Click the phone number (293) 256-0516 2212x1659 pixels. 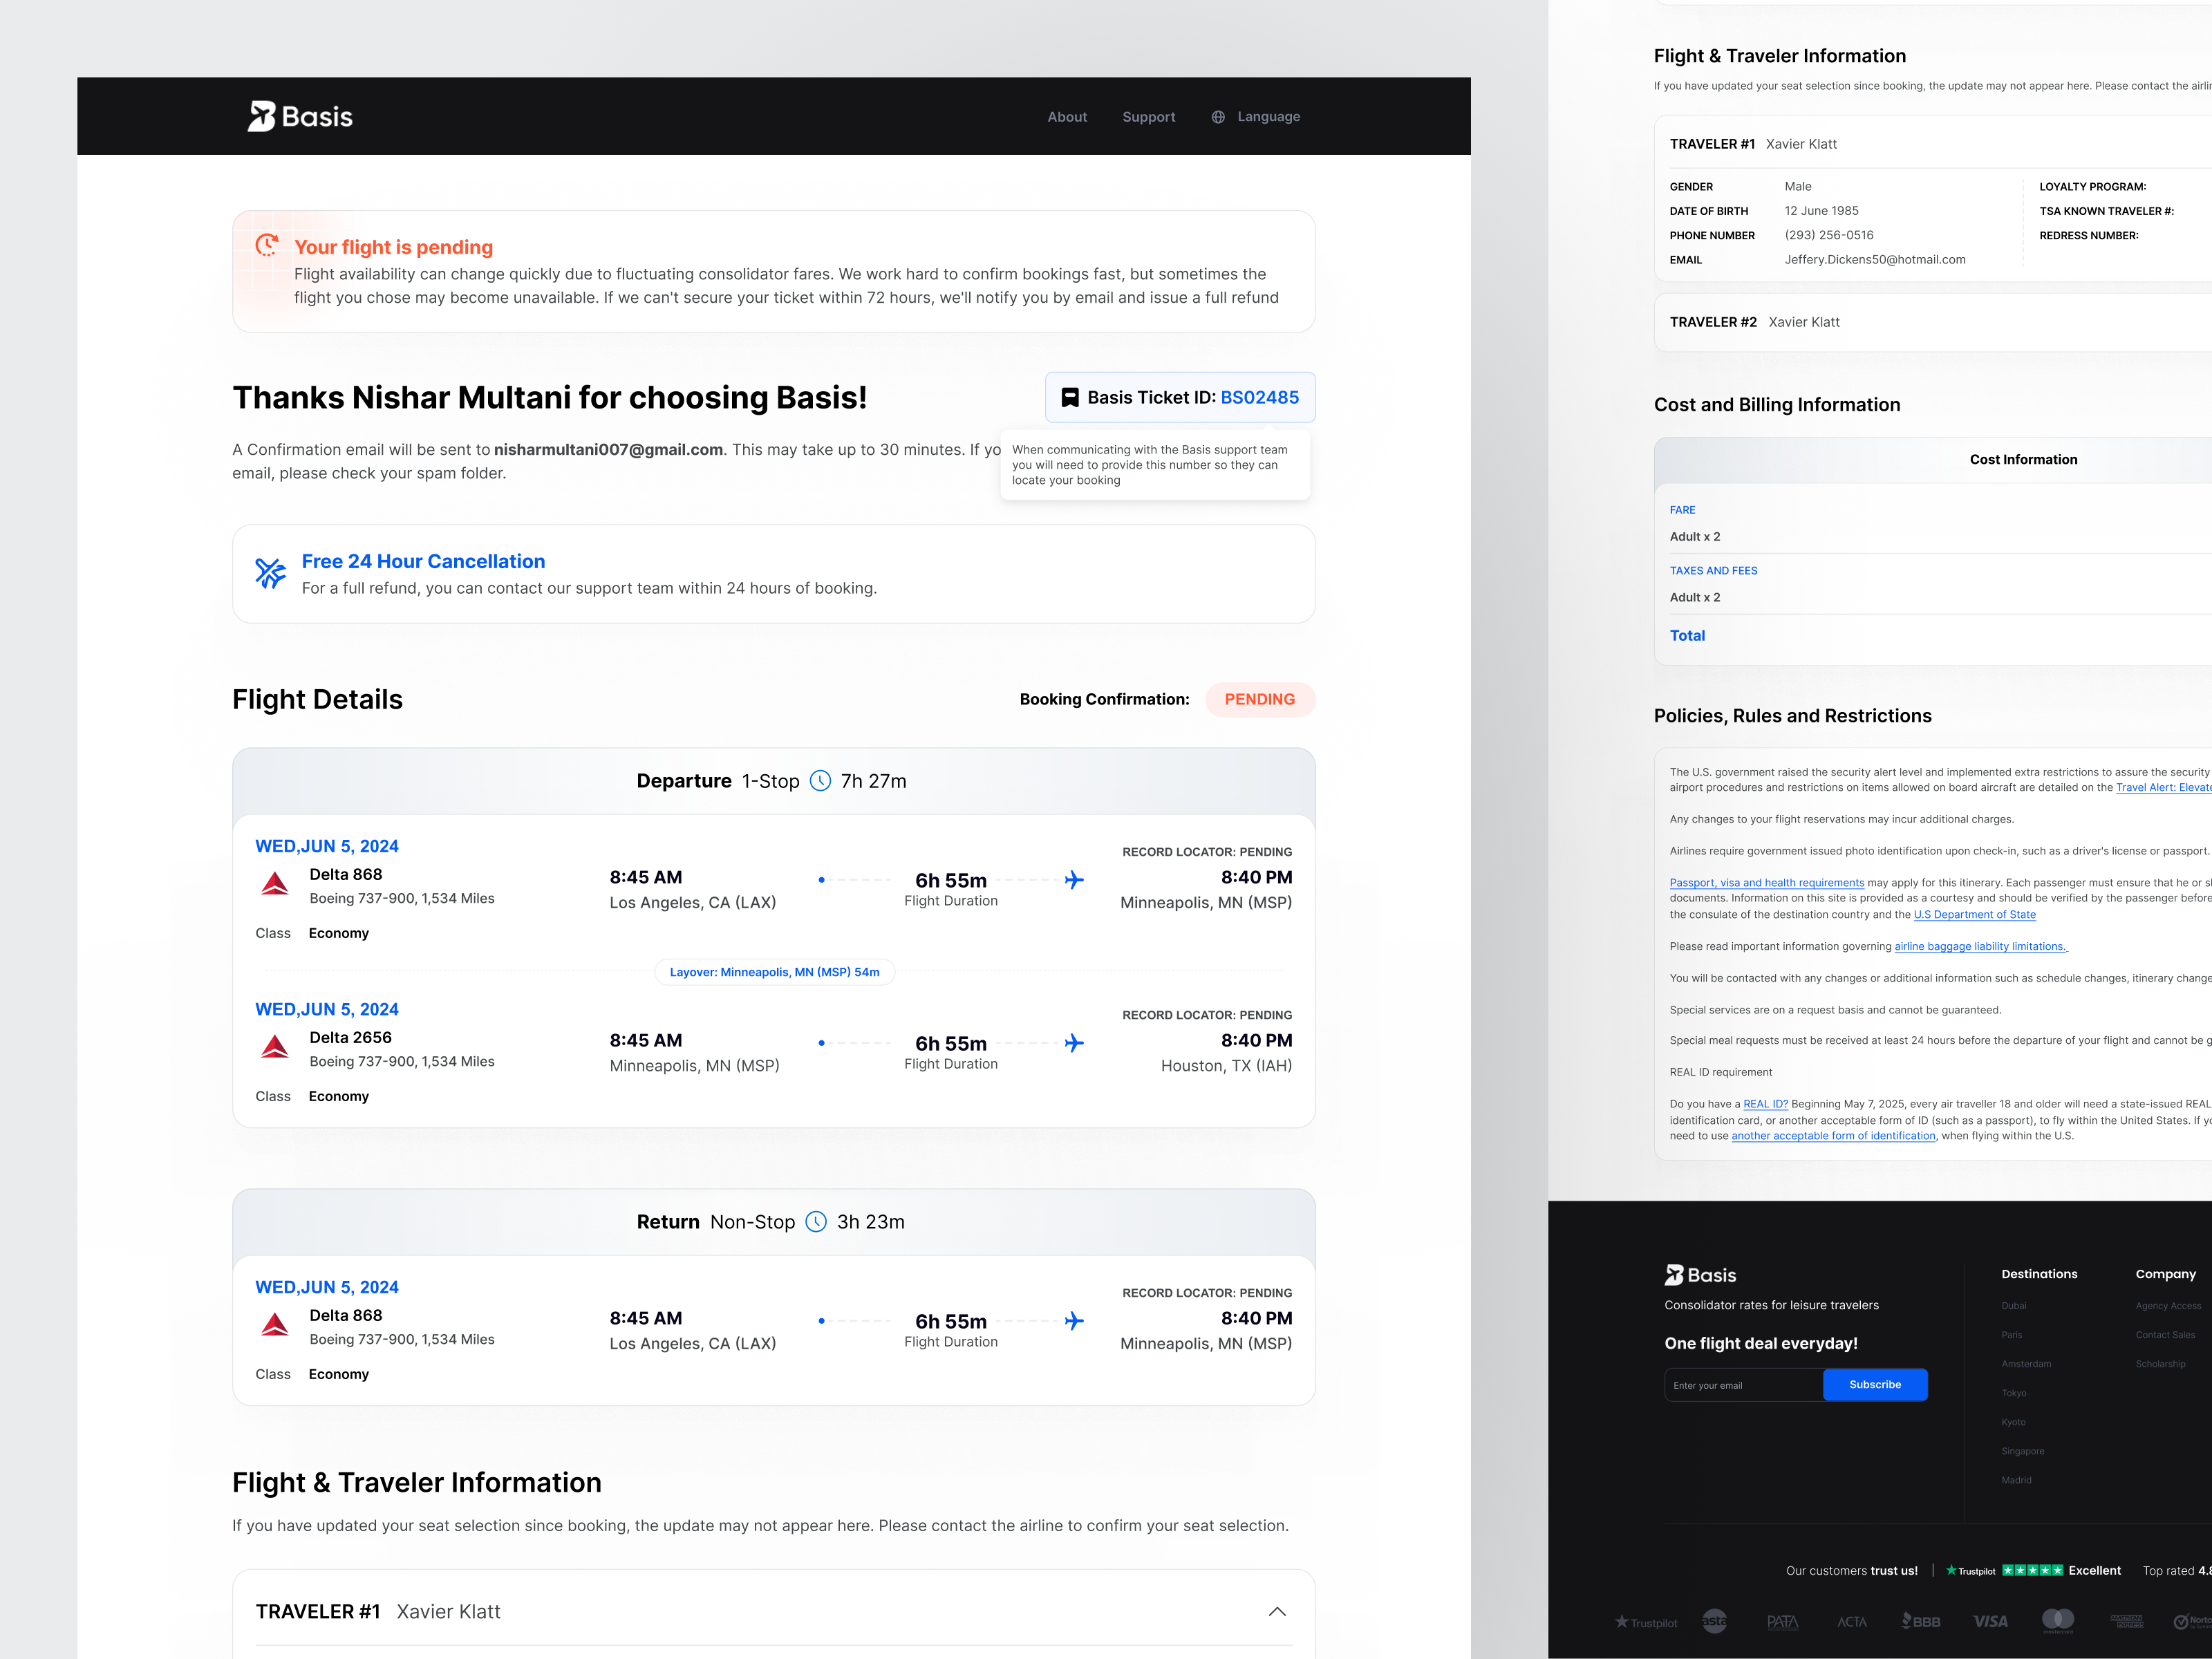click(x=1829, y=236)
